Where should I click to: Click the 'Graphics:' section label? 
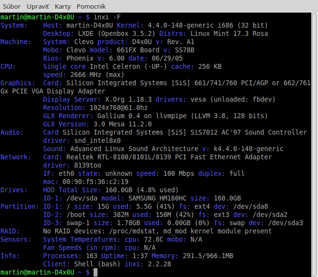[x=18, y=83]
